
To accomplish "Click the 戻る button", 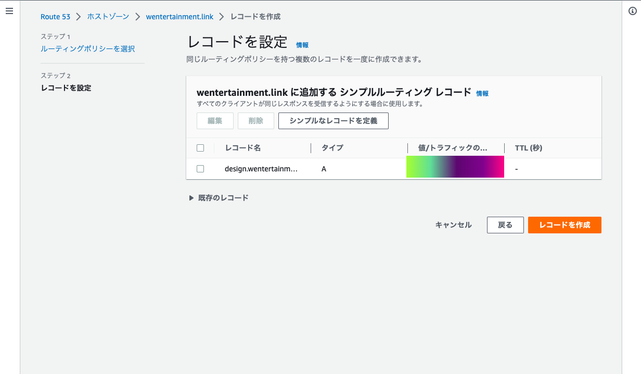I will click(505, 225).
